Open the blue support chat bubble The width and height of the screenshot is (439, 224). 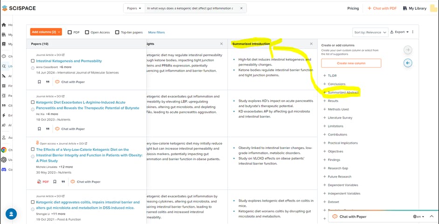pos(11,214)
